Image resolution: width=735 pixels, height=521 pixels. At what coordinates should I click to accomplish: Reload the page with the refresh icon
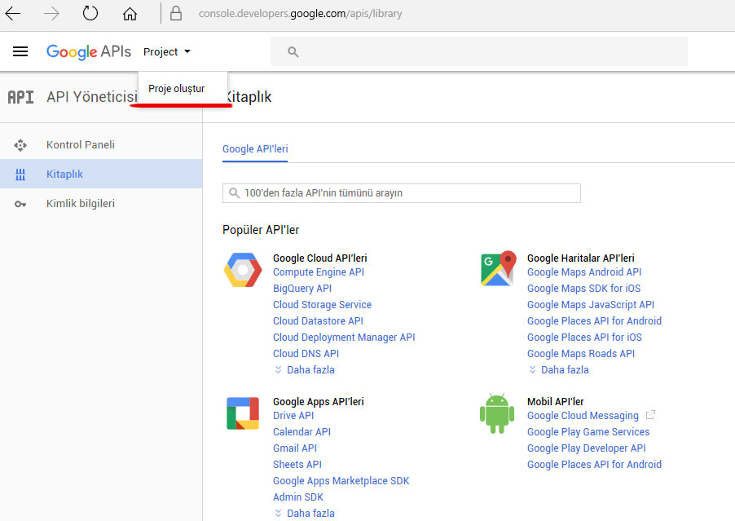point(90,13)
